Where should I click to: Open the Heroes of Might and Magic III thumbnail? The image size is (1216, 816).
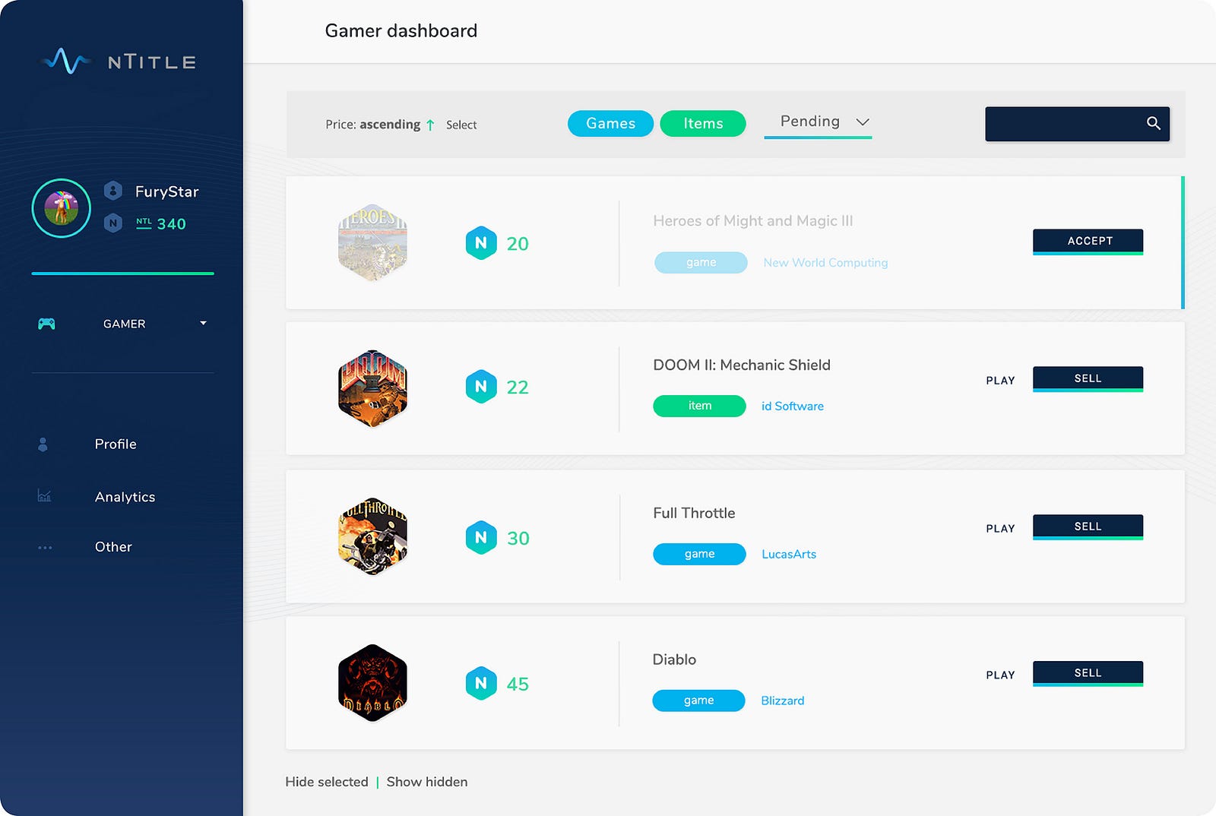point(372,242)
